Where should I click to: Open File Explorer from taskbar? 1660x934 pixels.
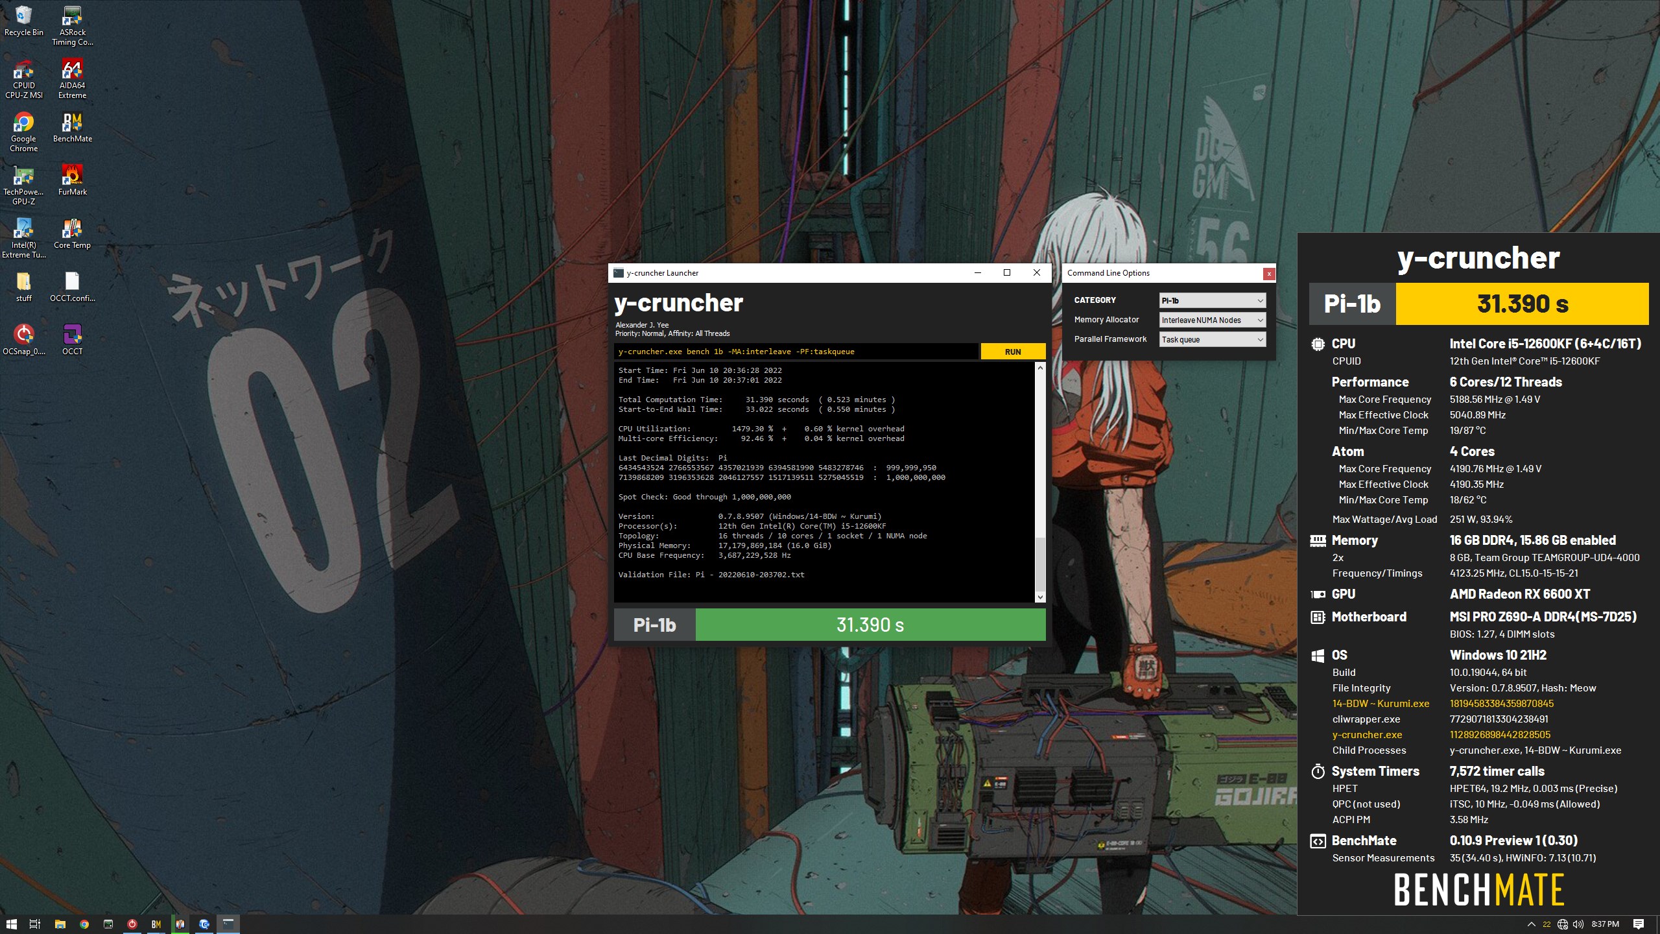click(60, 924)
